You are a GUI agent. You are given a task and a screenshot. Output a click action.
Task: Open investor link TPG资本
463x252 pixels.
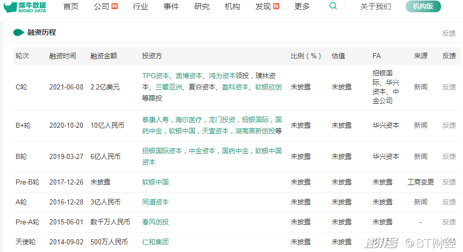[x=156, y=76]
